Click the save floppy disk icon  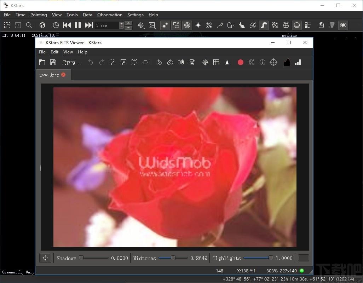click(53, 62)
